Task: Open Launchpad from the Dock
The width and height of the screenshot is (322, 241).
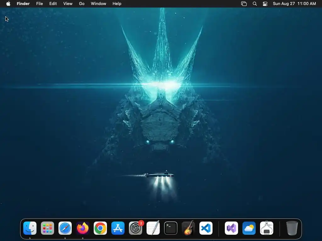Action: [47, 228]
